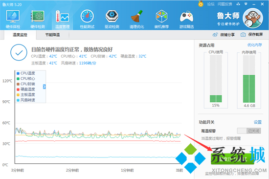Toggle 主板温度 legend series
This screenshot has width=269, height=179.
[x=26, y=95]
